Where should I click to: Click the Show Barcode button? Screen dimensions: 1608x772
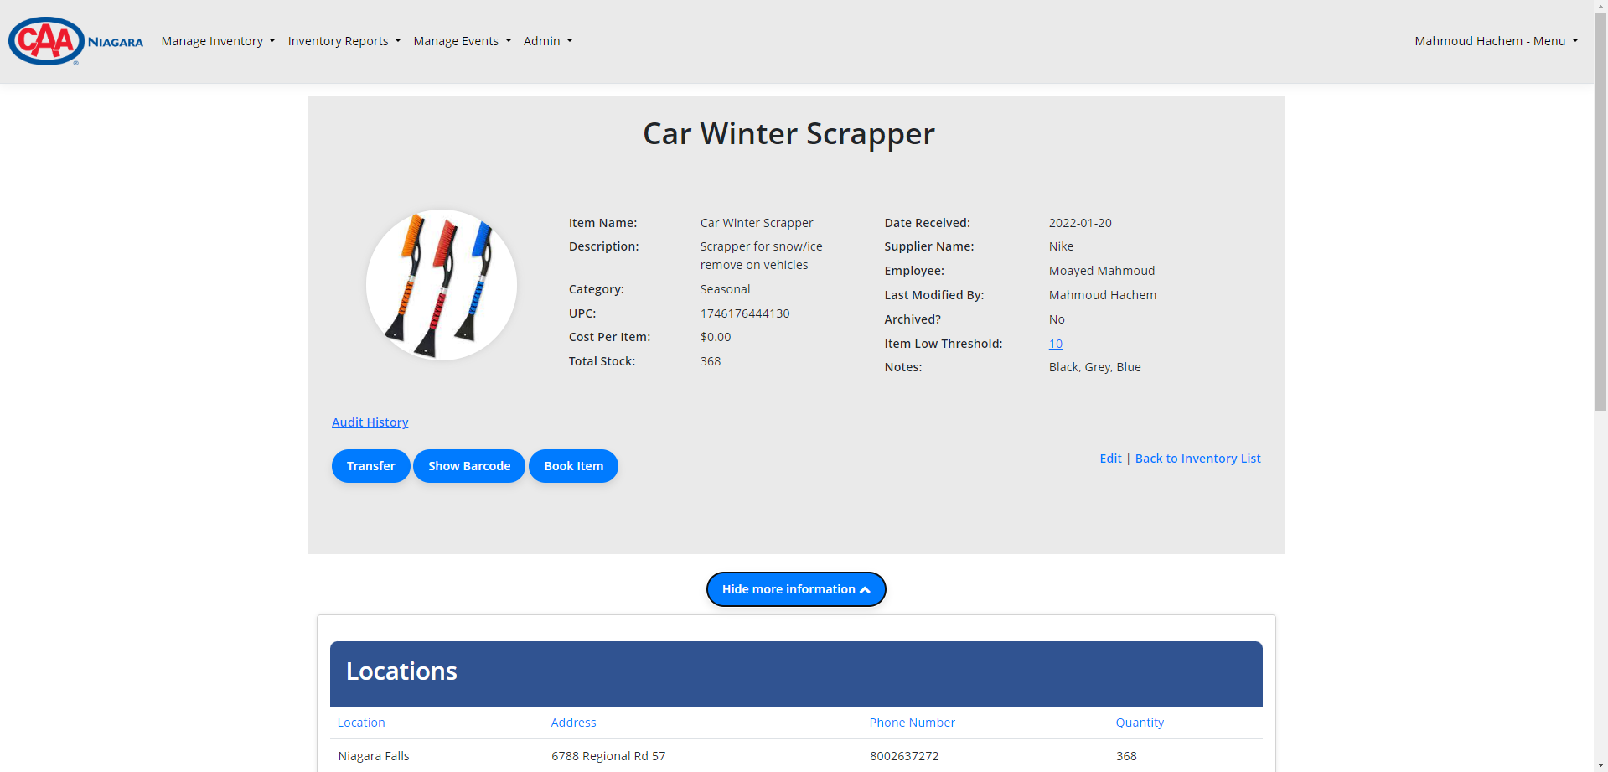point(469,466)
